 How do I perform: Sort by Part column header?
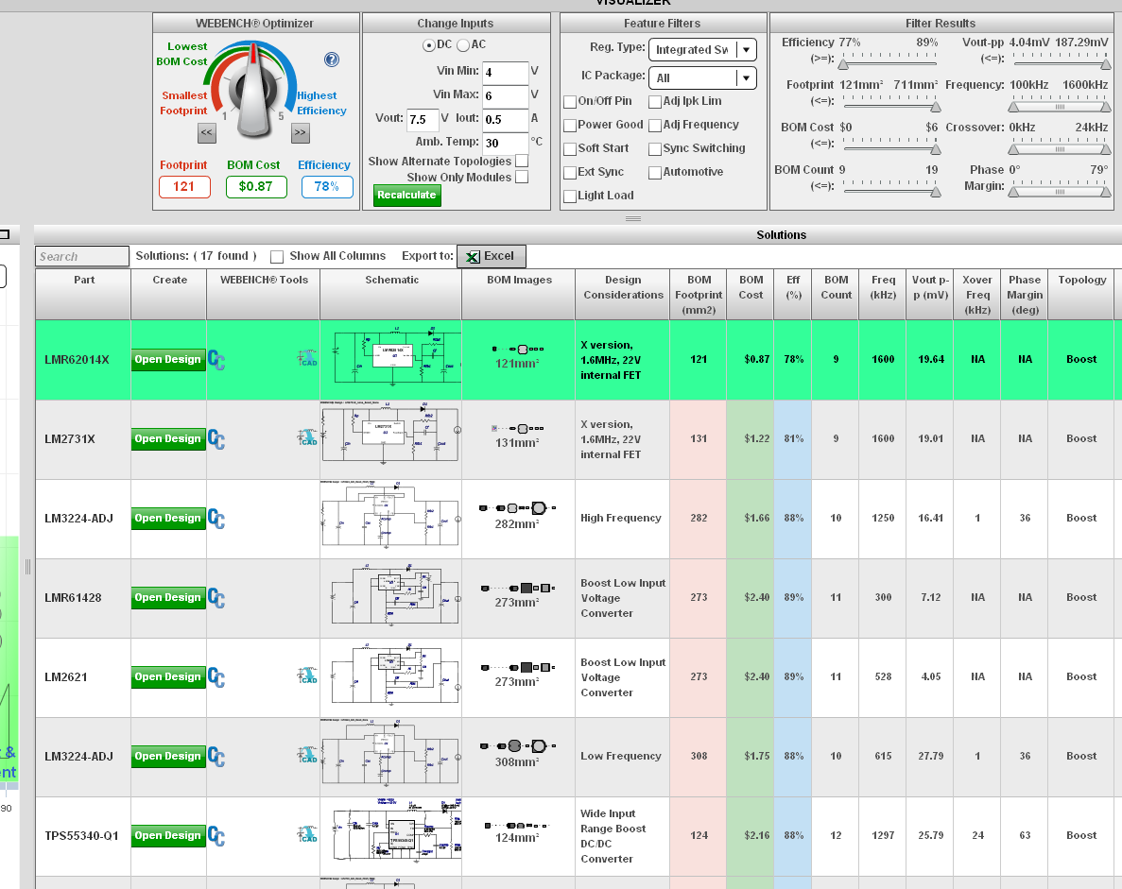[84, 295]
